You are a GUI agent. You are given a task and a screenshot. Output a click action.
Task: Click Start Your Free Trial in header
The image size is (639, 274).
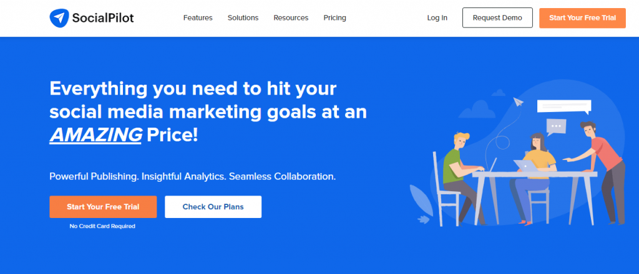[582, 18]
